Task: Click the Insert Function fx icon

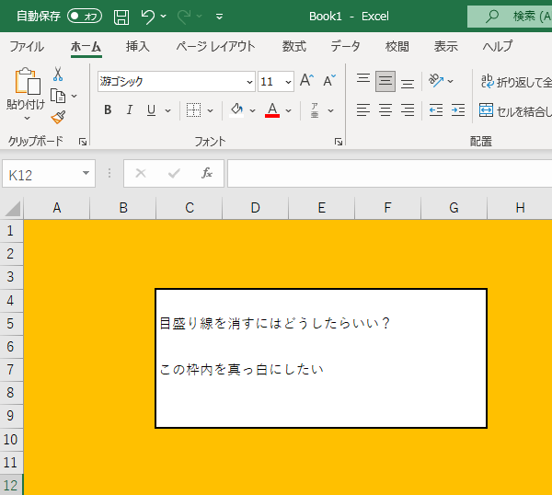Action: 207,173
